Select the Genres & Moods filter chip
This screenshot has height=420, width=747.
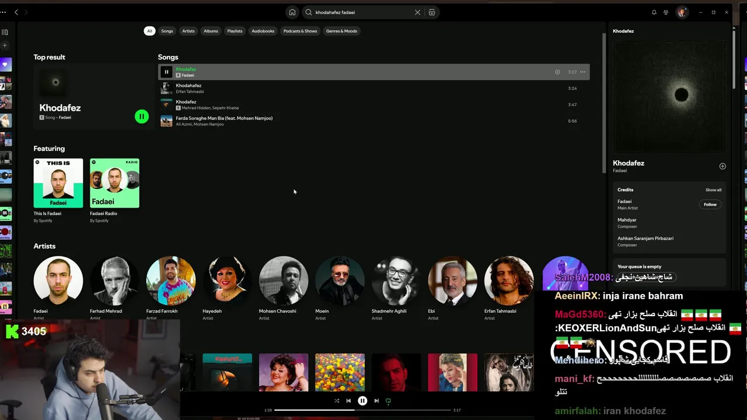point(341,31)
